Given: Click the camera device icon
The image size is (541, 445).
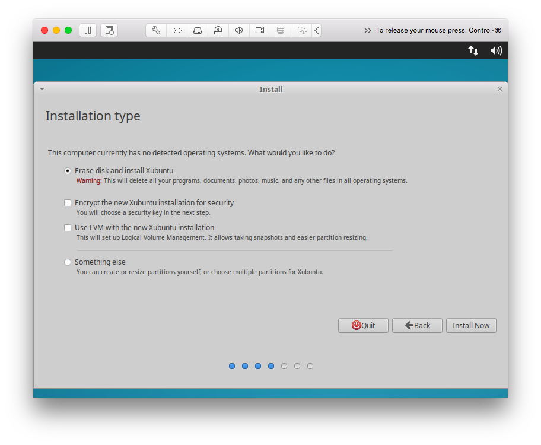Looking at the screenshot, I should [x=260, y=30].
